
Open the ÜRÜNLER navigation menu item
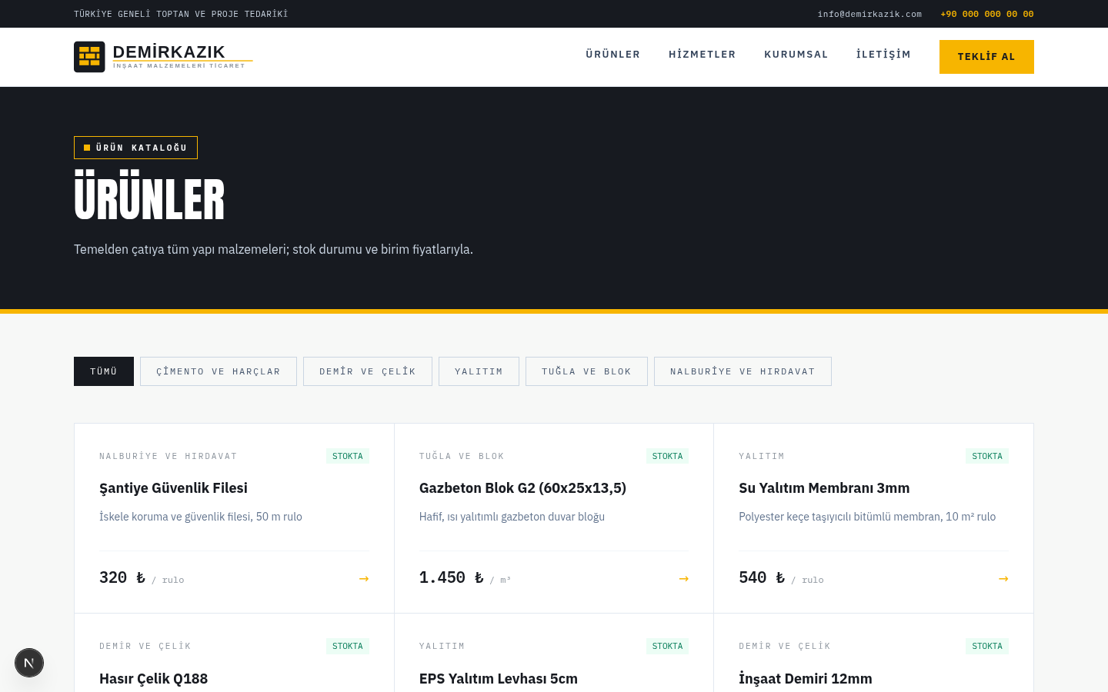click(x=613, y=55)
